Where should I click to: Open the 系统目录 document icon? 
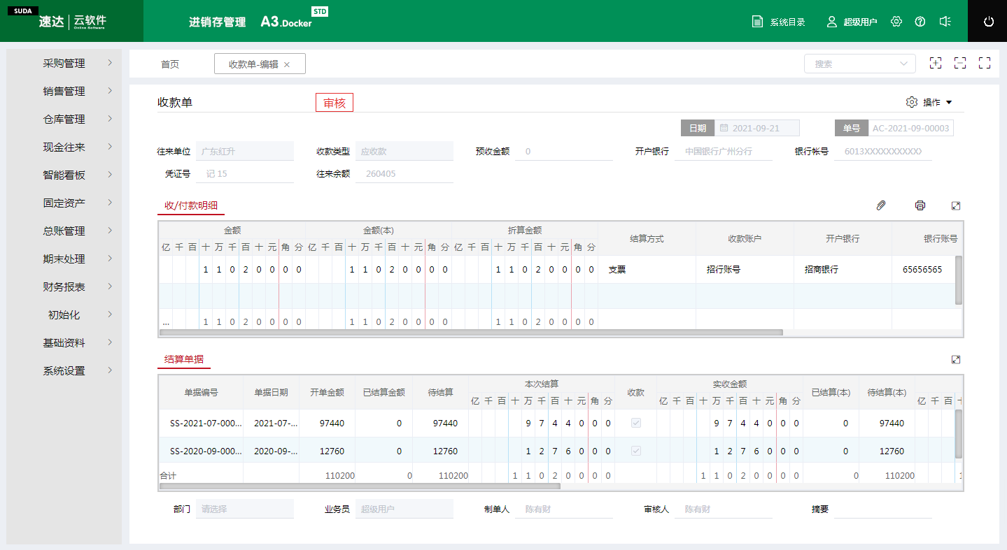(x=757, y=22)
